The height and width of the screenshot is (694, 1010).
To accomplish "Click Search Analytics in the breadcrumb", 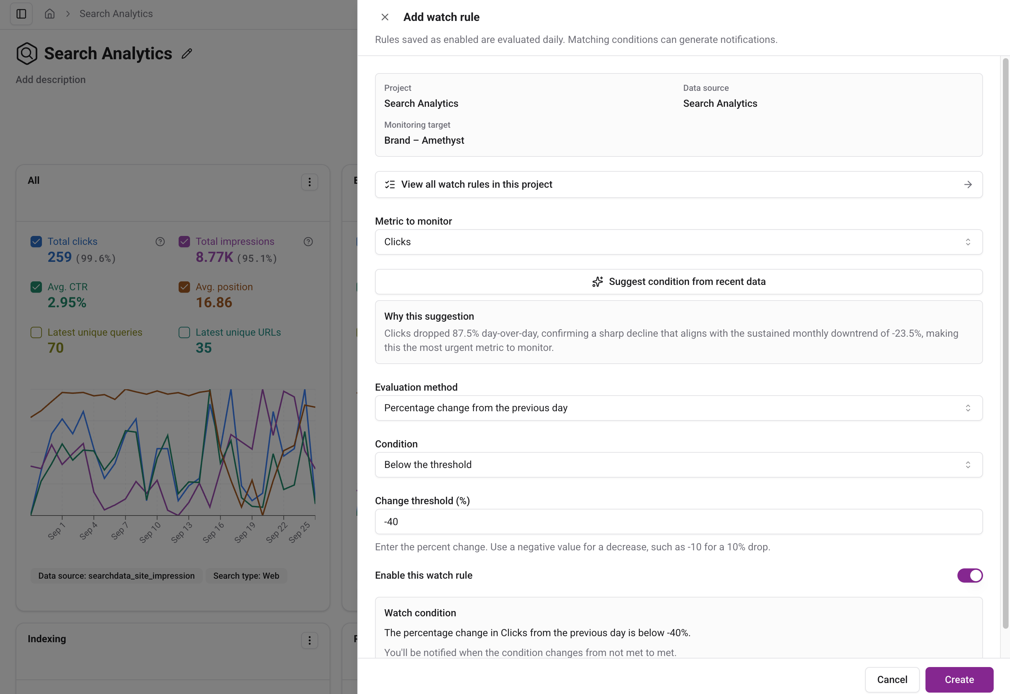I will 116,14.
